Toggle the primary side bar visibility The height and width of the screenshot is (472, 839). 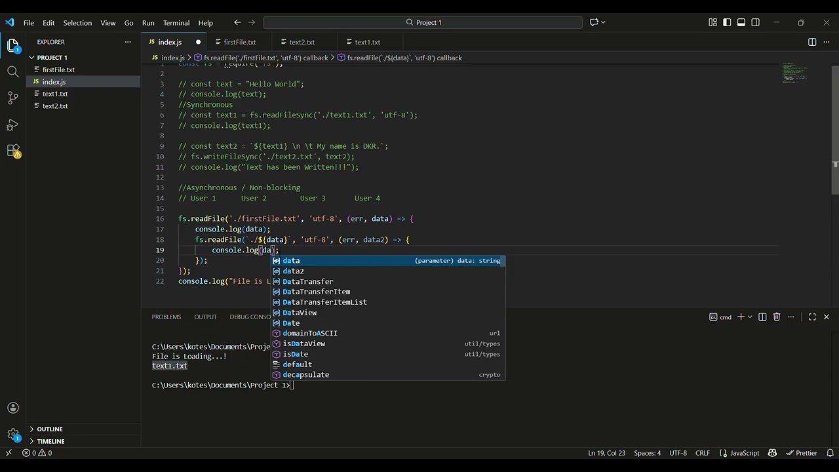click(727, 22)
